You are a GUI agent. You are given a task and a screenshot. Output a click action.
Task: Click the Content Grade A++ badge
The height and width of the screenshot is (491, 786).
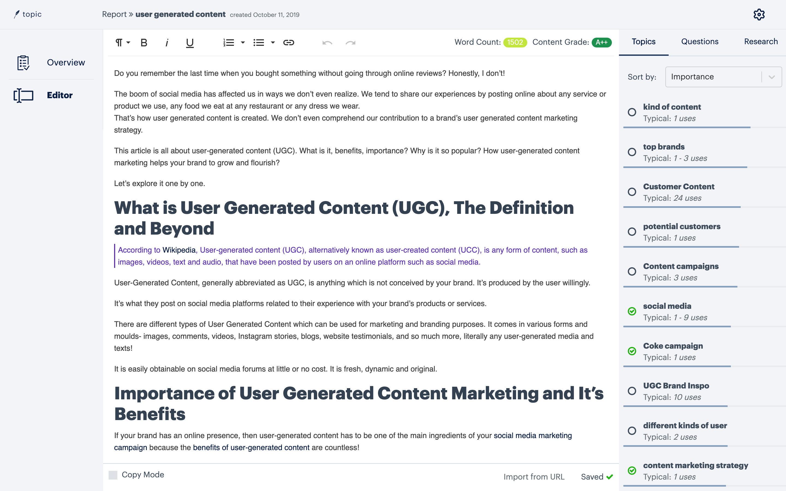point(602,43)
